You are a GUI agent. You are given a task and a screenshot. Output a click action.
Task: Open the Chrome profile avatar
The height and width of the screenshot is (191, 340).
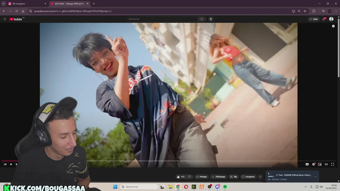tap(330, 11)
